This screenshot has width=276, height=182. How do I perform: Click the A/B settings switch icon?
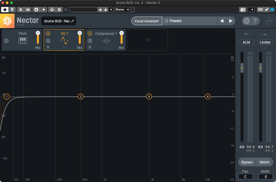[36, 10]
